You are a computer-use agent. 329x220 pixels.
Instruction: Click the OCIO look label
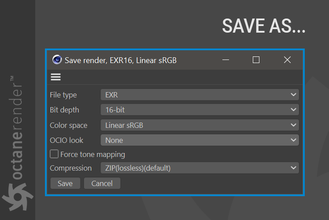click(x=67, y=140)
